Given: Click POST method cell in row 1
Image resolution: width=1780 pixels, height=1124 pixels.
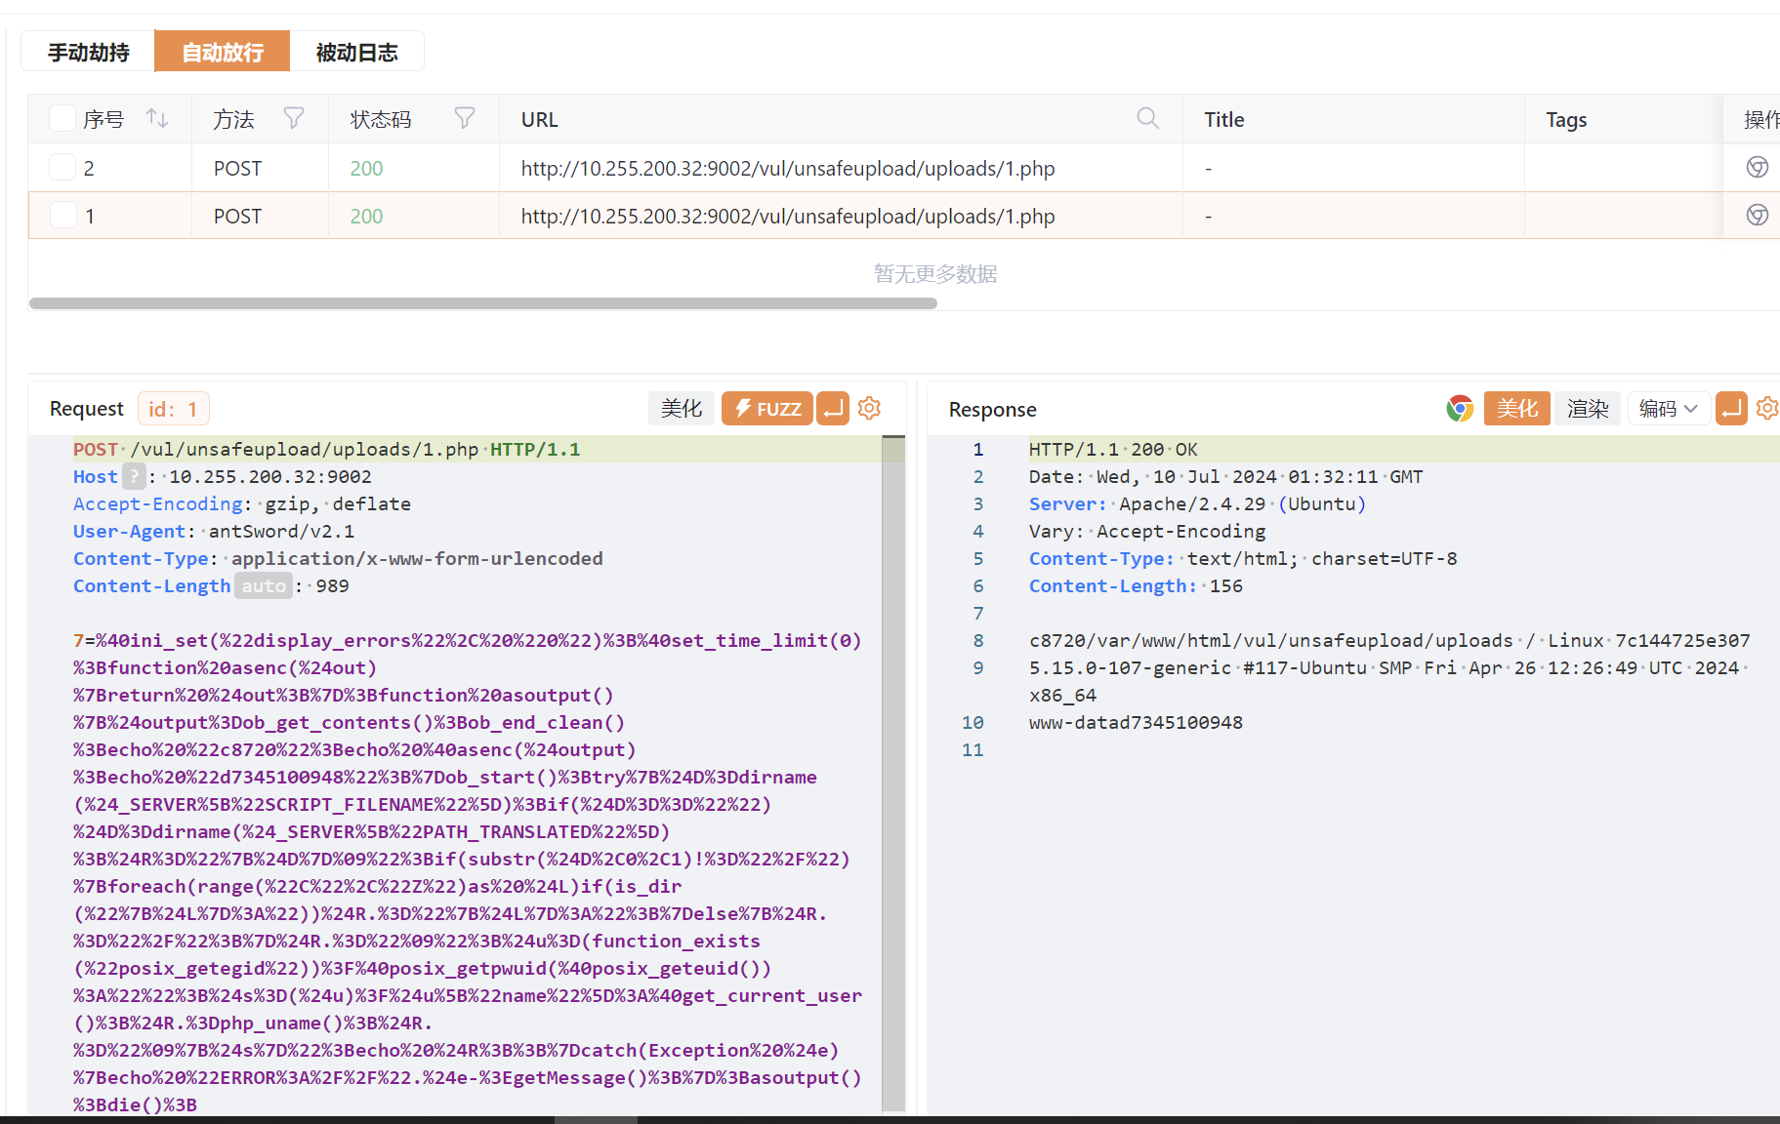Looking at the screenshot, I should (x=237, y=216).
